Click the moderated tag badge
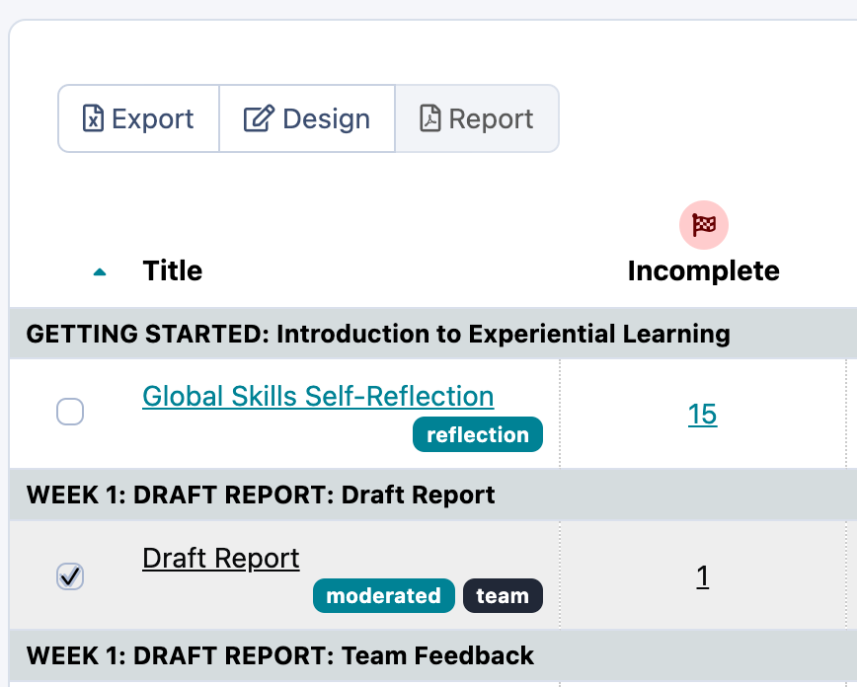857x687 pixels. tap(383, 596)
